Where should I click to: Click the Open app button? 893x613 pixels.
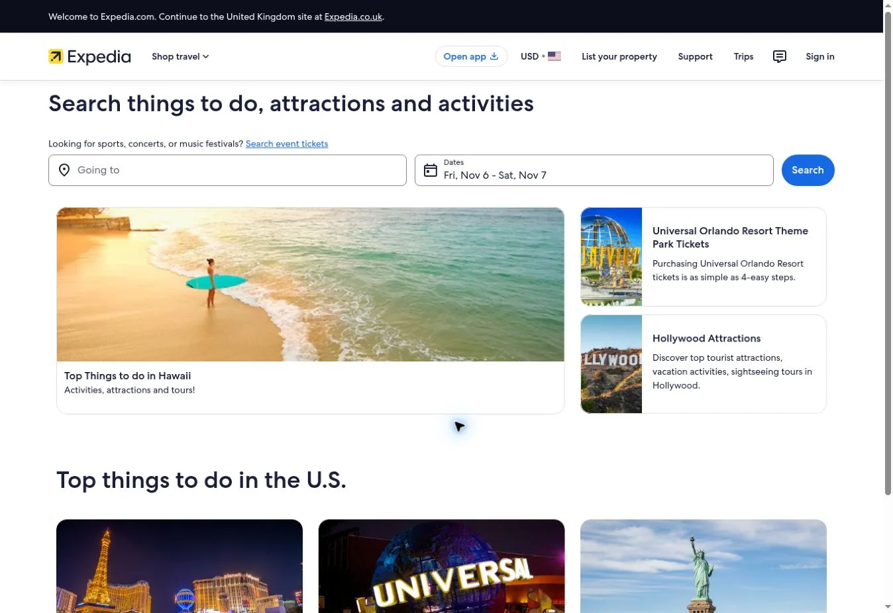(x=471, y=56)
